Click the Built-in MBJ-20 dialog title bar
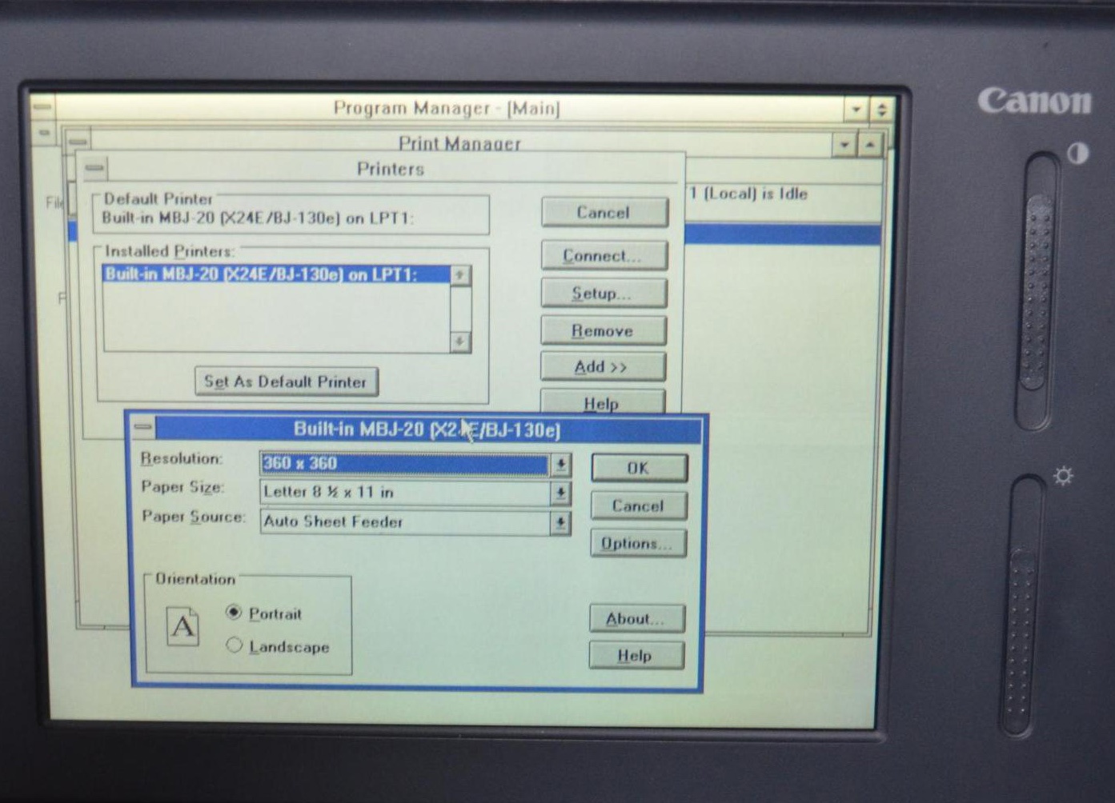 pos(427,429)
